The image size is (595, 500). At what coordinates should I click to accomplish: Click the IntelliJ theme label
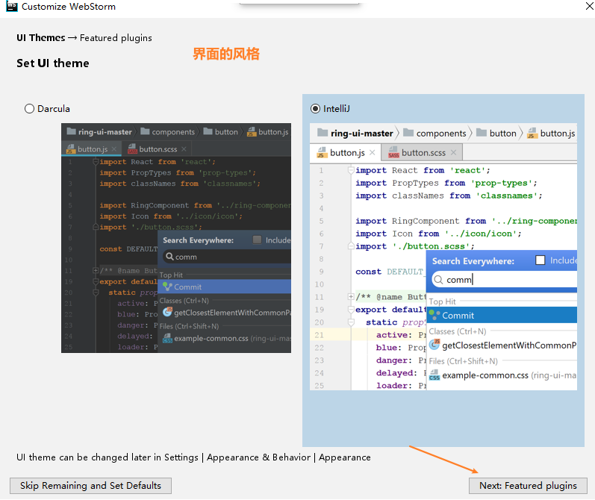click(337, 109)
